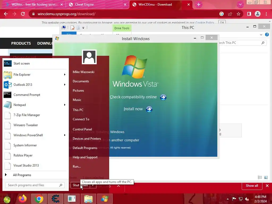Click the tray network icon
The width and height of the screenshot is (272, 204).
click(241, 199)
